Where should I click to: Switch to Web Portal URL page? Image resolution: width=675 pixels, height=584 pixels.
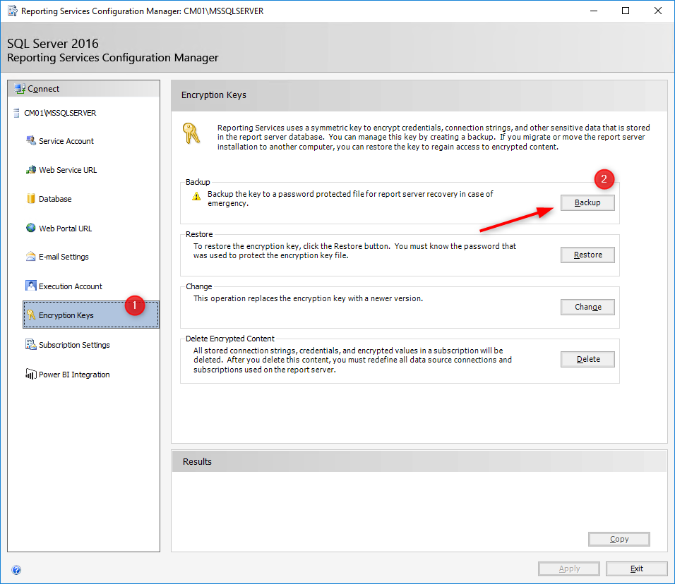click(x=66, y=229)
